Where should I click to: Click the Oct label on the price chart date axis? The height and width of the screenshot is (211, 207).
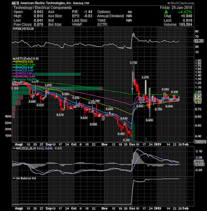[x=74, y=145]
